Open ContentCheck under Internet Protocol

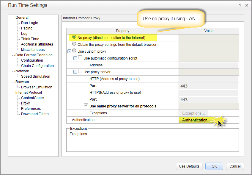point(33,98)
